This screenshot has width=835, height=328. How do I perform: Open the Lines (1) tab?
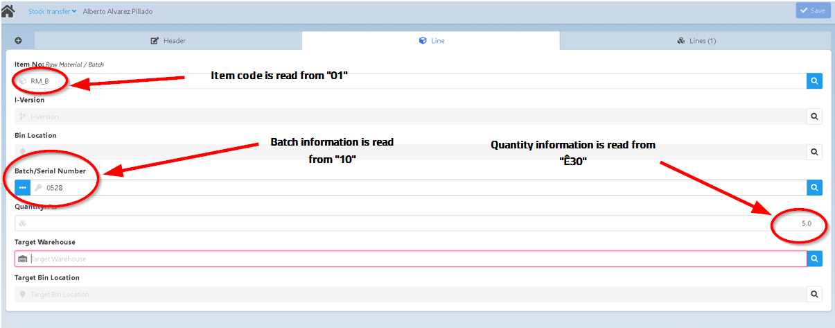pos(696,41)
